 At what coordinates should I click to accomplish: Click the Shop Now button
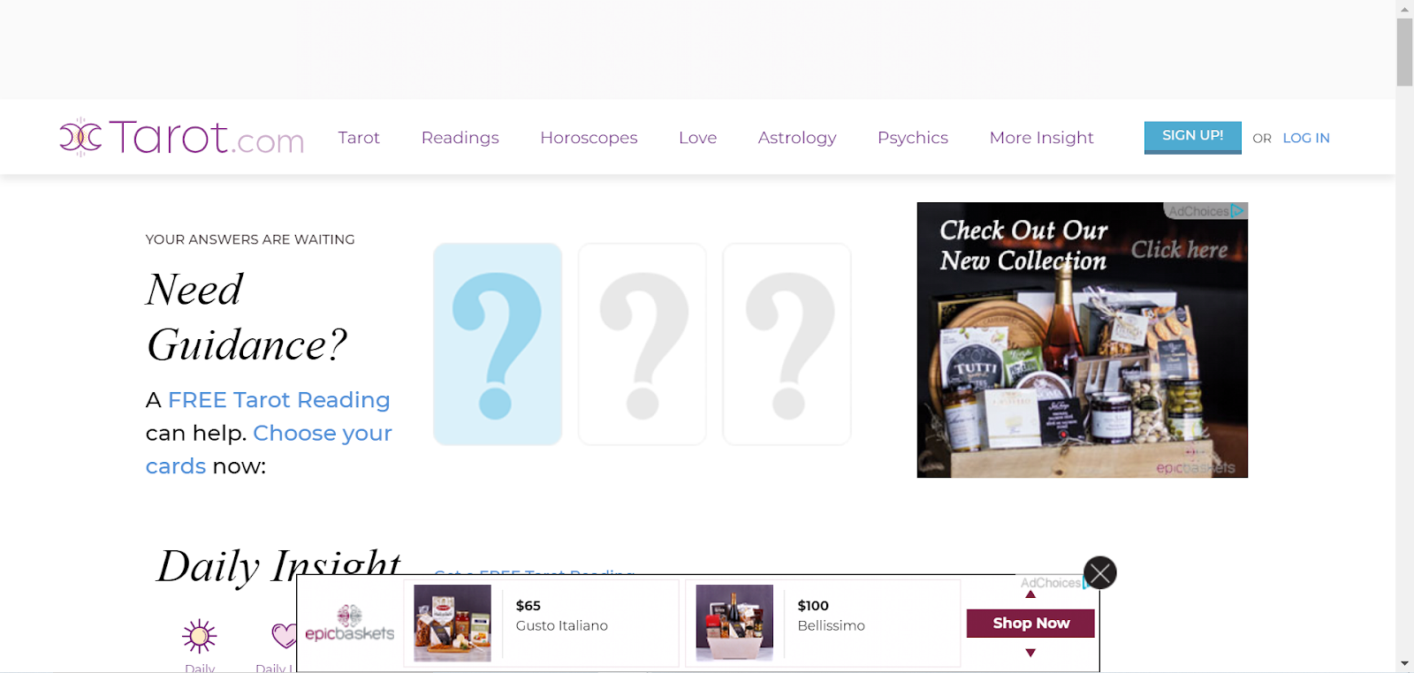point(1030,624)
